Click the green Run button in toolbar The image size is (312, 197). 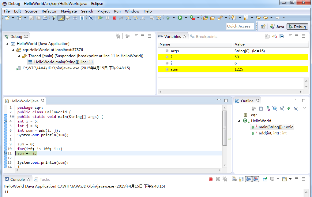pyautogui.click(x=180, y=18)
